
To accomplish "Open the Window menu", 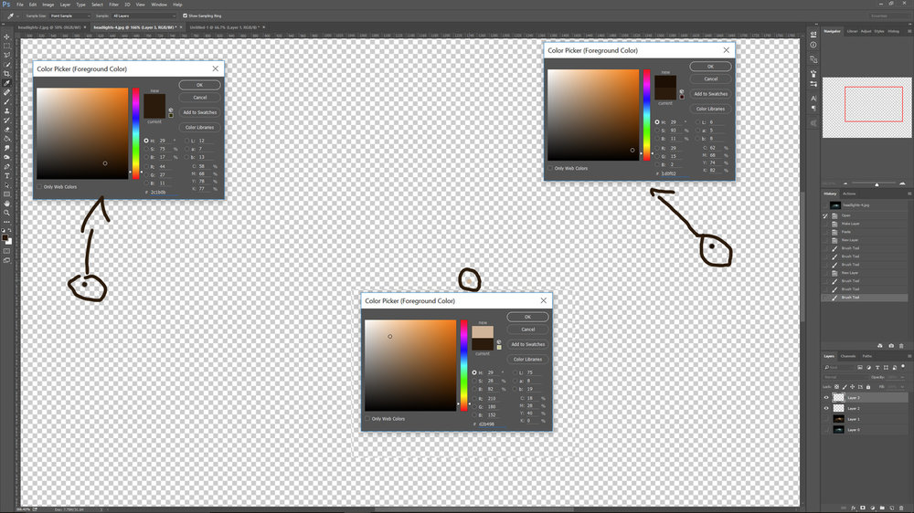I will tap(158, 5).
